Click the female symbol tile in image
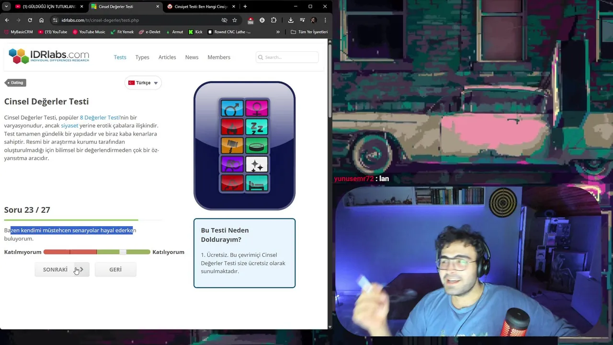 click(x=257, y=108)
